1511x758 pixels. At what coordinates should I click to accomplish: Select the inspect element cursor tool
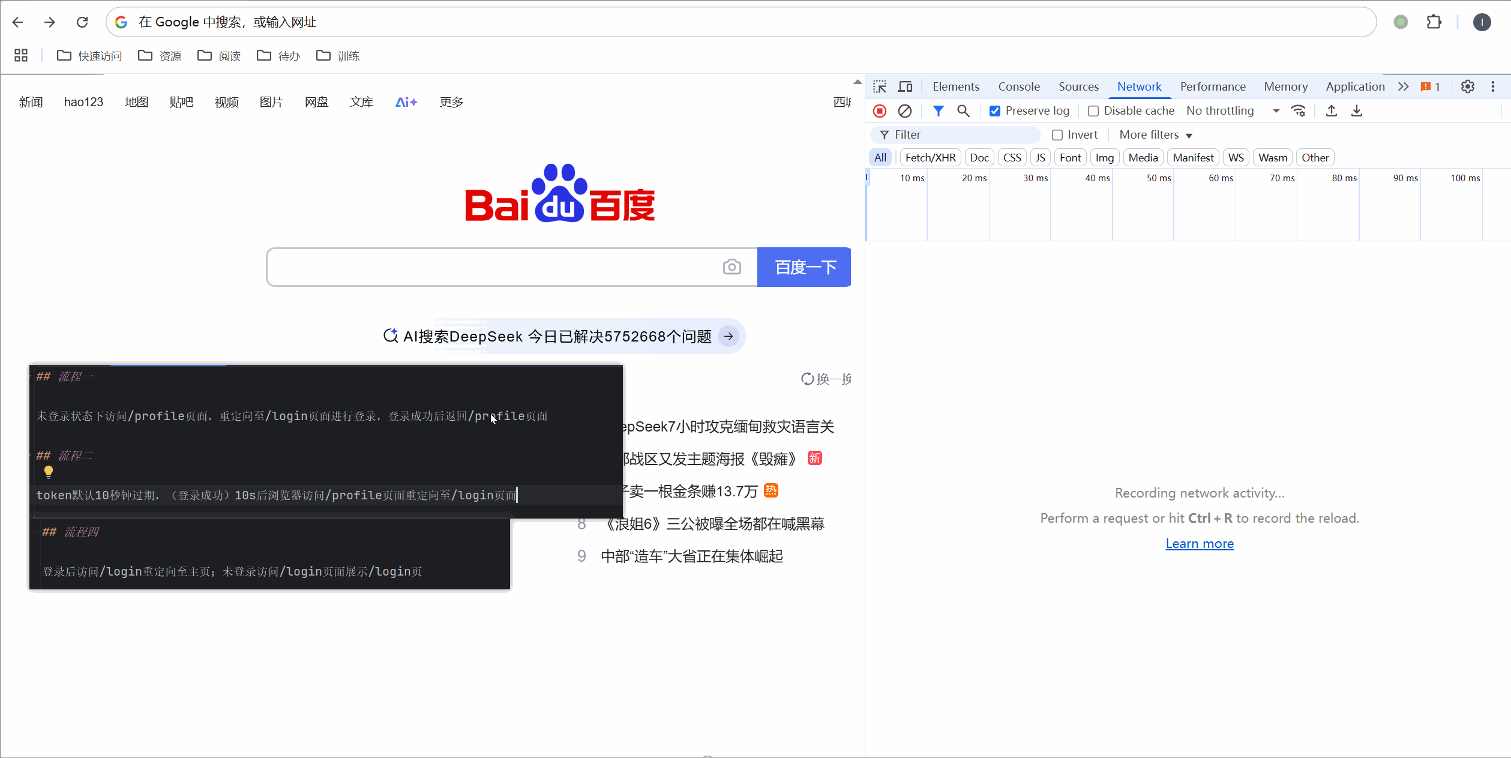(880, 86)
